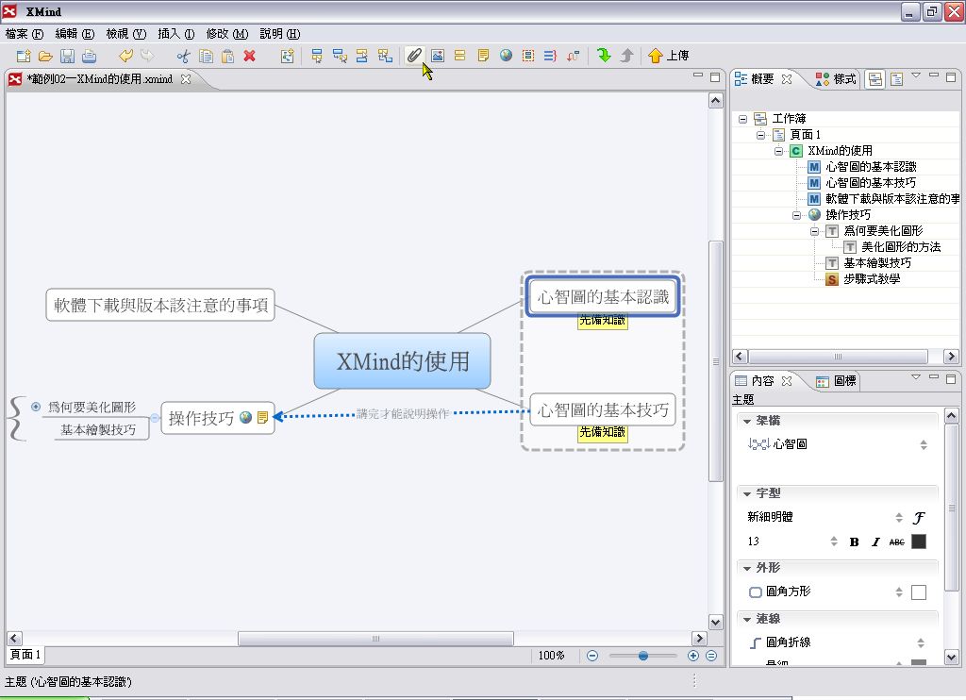Collapse the 工作簿 tree node
The height and width of the screenshot is (700, 966).
click(x=743, y=119)
